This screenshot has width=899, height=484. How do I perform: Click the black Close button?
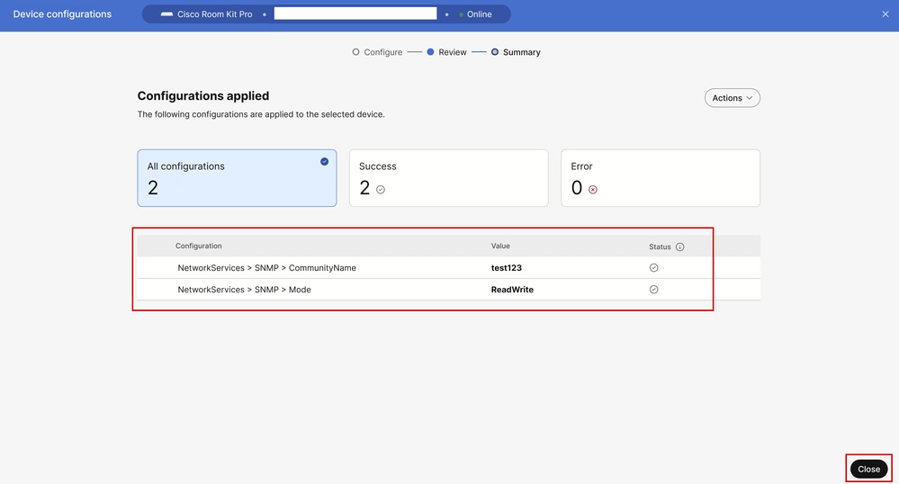[868, 469]
